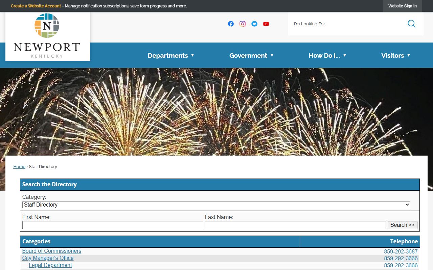Click the Search the Directory heading
Screen dimensions: 433x270
[x=49, y=184]
